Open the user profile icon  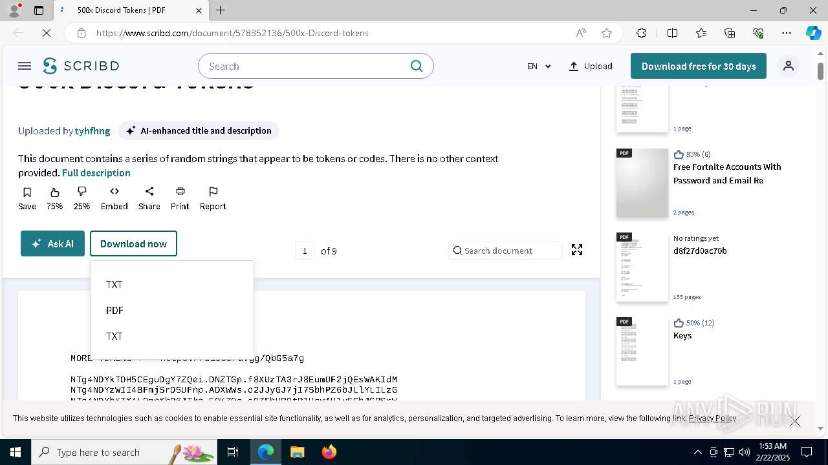pyautogui.click(x=789, y=66)
